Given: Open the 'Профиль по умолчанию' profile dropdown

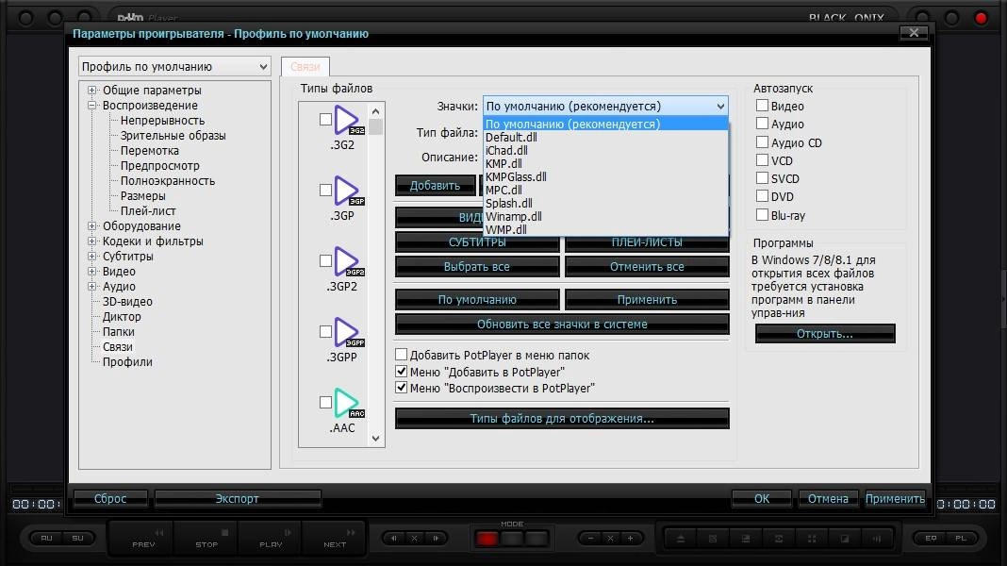Looking at the screenshot, I should click(x=174, y=66).
